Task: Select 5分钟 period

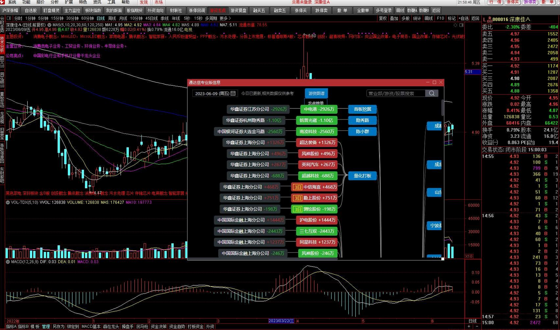Action: (43, 18)
